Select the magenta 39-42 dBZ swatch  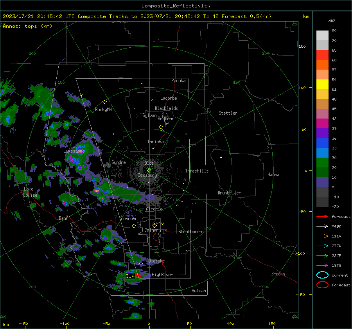(x=322, y=124)
